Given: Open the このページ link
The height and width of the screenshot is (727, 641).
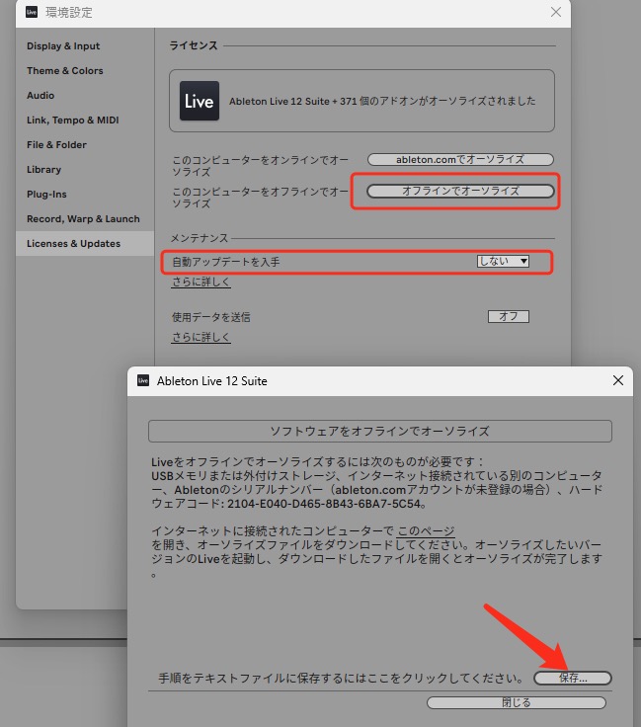Looking at the screenshot, I should (426, 530).
